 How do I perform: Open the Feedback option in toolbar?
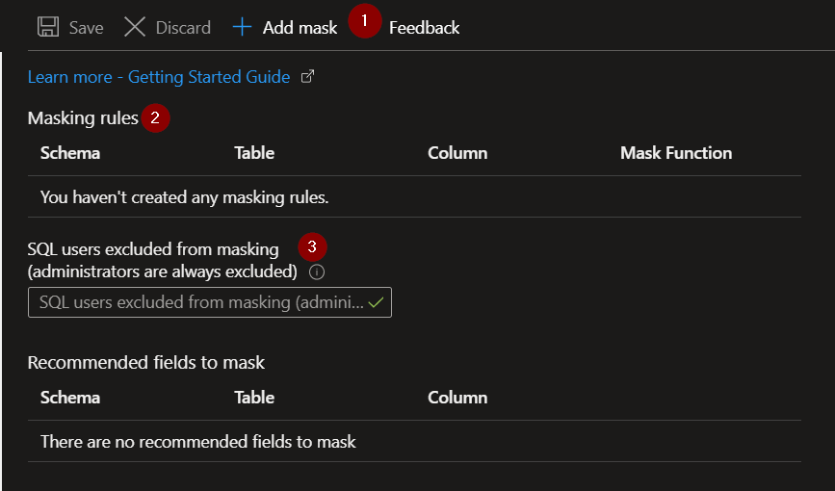[424, 28]
